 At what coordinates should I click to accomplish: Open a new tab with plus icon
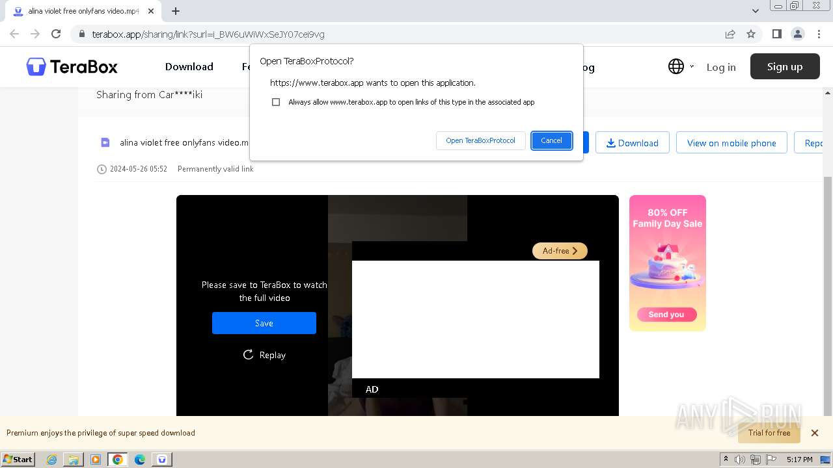(x=175, y=11)
